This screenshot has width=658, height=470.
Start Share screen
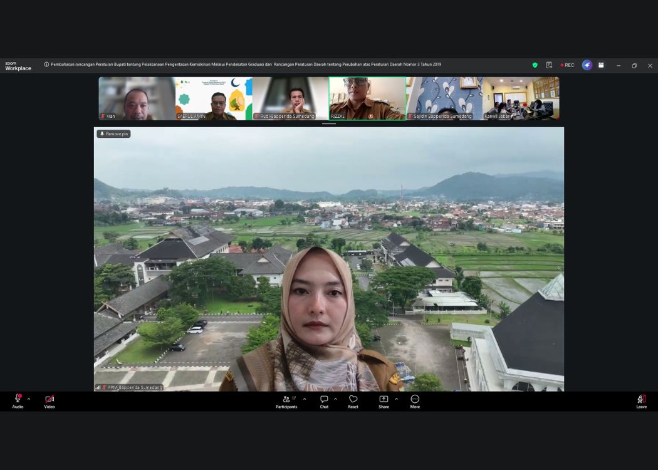(384, 399)
